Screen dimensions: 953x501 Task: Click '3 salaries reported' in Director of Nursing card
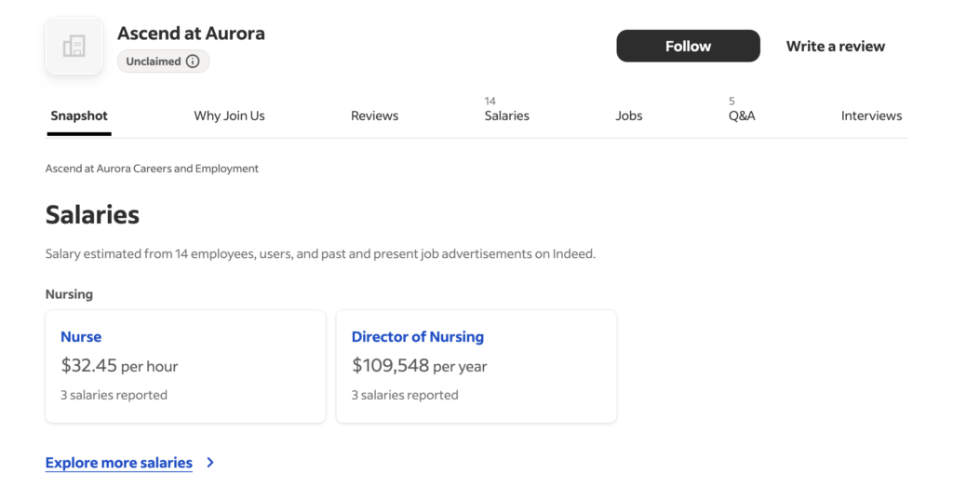[x=405, y=395]
